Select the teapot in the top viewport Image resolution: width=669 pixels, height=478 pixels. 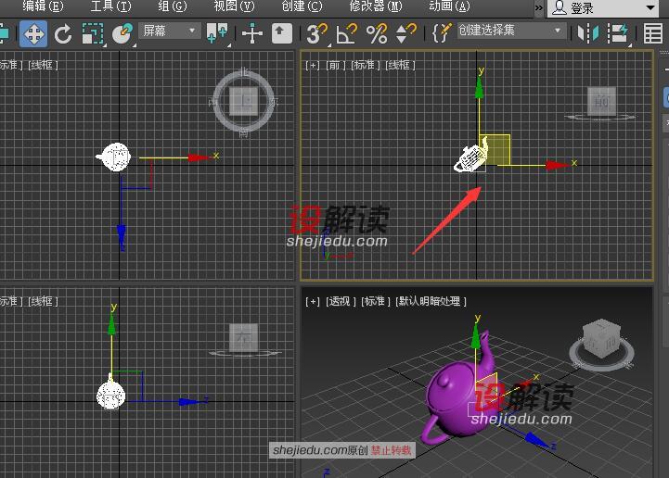tap(114, 157)
